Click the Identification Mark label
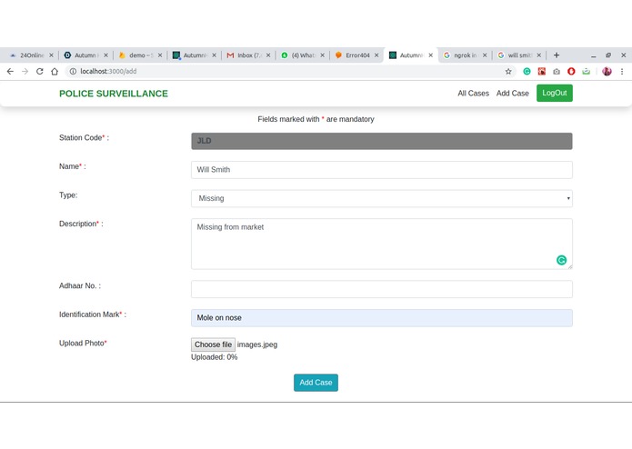632x449 pixels. (x=93, y=314)
